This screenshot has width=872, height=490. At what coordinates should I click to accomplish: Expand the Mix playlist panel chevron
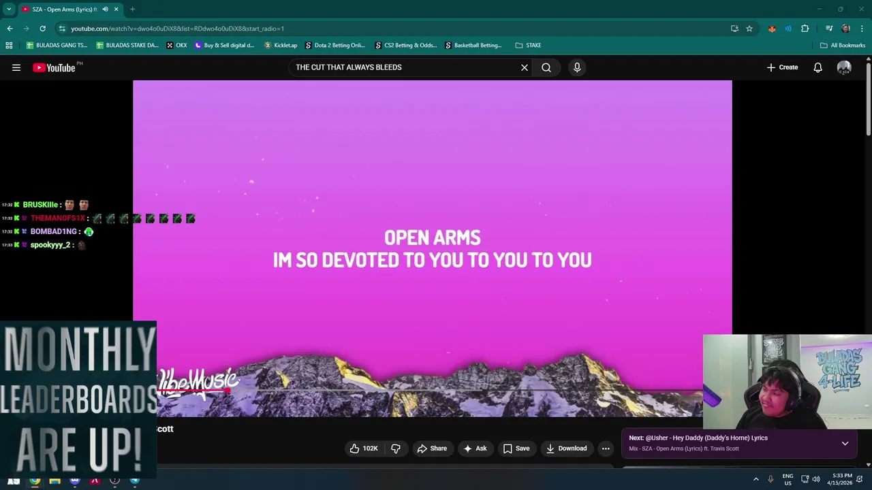pyautogui.click(x=845, y=443)
